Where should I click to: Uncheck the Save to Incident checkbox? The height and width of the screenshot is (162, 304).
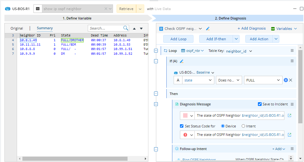pos(259,104)
